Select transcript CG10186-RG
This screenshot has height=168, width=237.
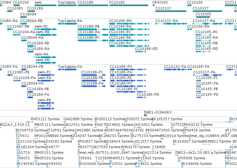129,46
